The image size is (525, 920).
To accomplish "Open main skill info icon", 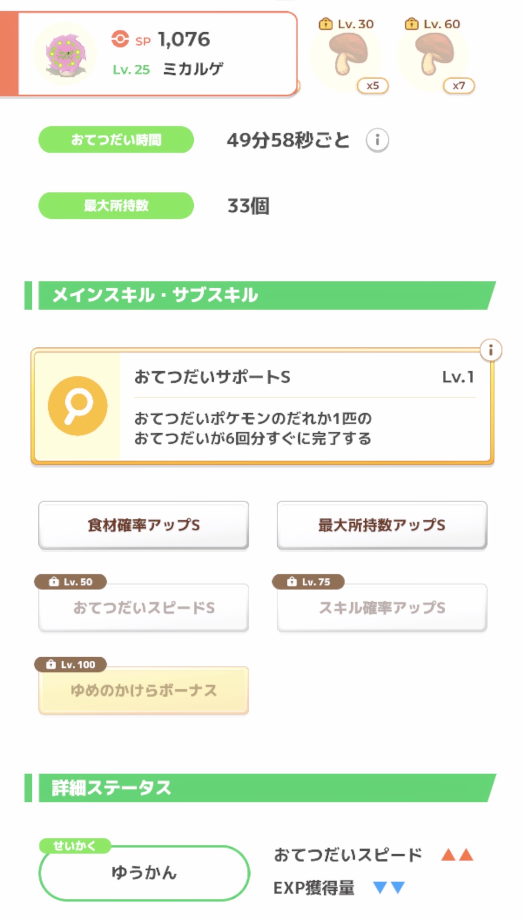I will 491,350.
